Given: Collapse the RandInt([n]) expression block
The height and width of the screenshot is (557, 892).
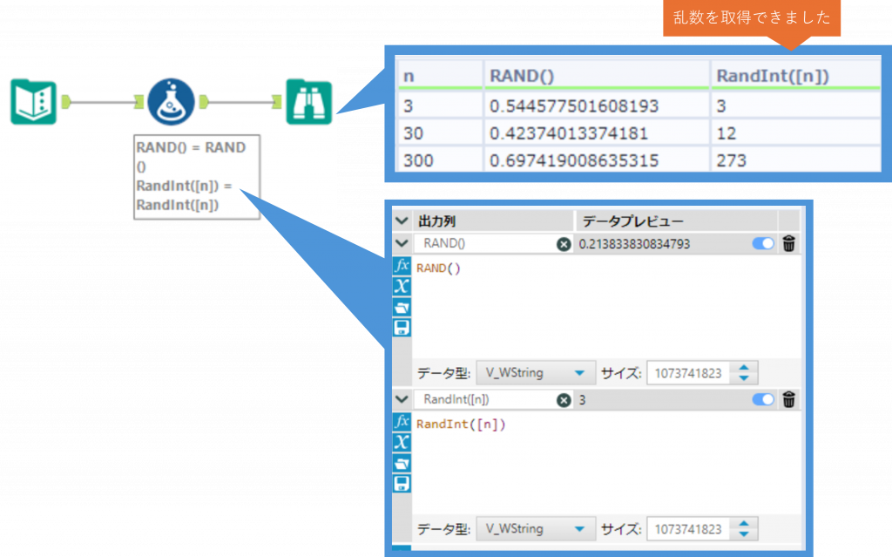Looking at the screenshot, I should (x=402, y=399).
